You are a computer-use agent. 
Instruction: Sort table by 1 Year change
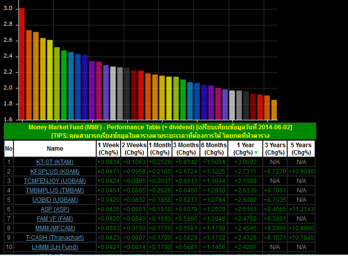(x=245, y=149)
